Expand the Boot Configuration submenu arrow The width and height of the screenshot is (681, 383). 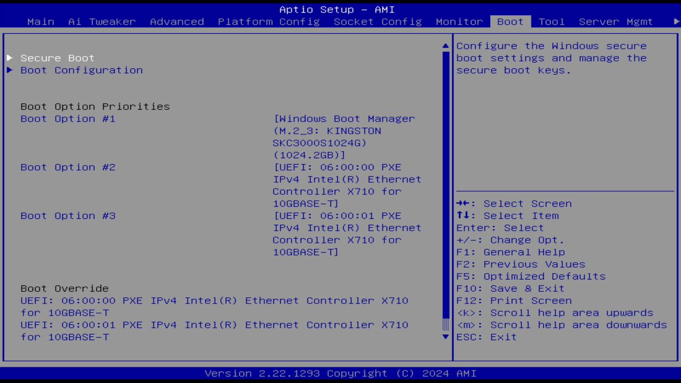10,70
